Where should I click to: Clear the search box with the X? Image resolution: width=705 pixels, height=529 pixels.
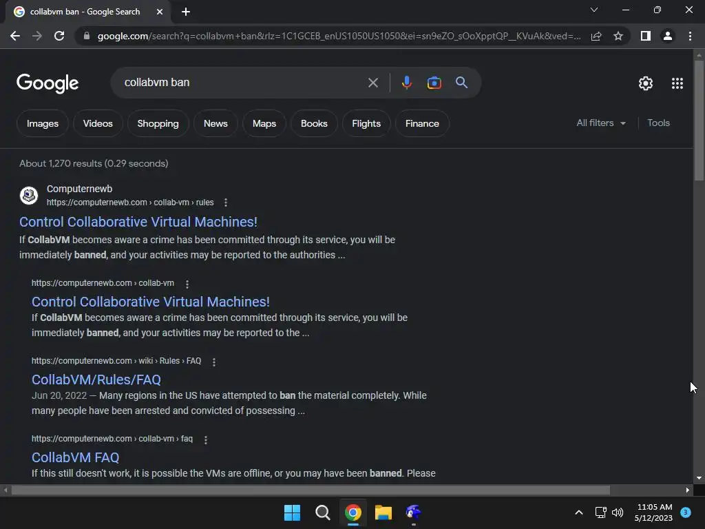click(372, 83)
